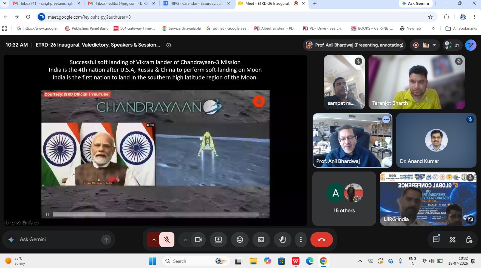Switch to the IJIRG Calendar tab
Screen dimensions: 481x268
(197, 4)
